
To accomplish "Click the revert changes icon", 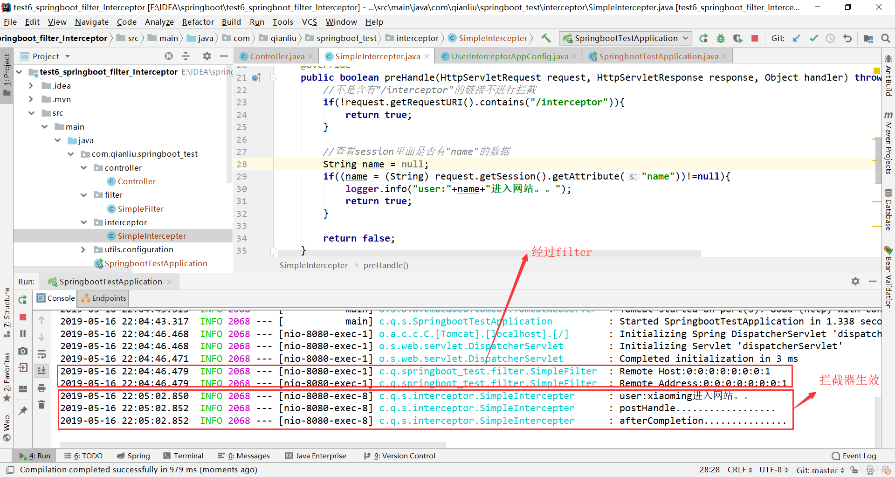I will (847, 38).
